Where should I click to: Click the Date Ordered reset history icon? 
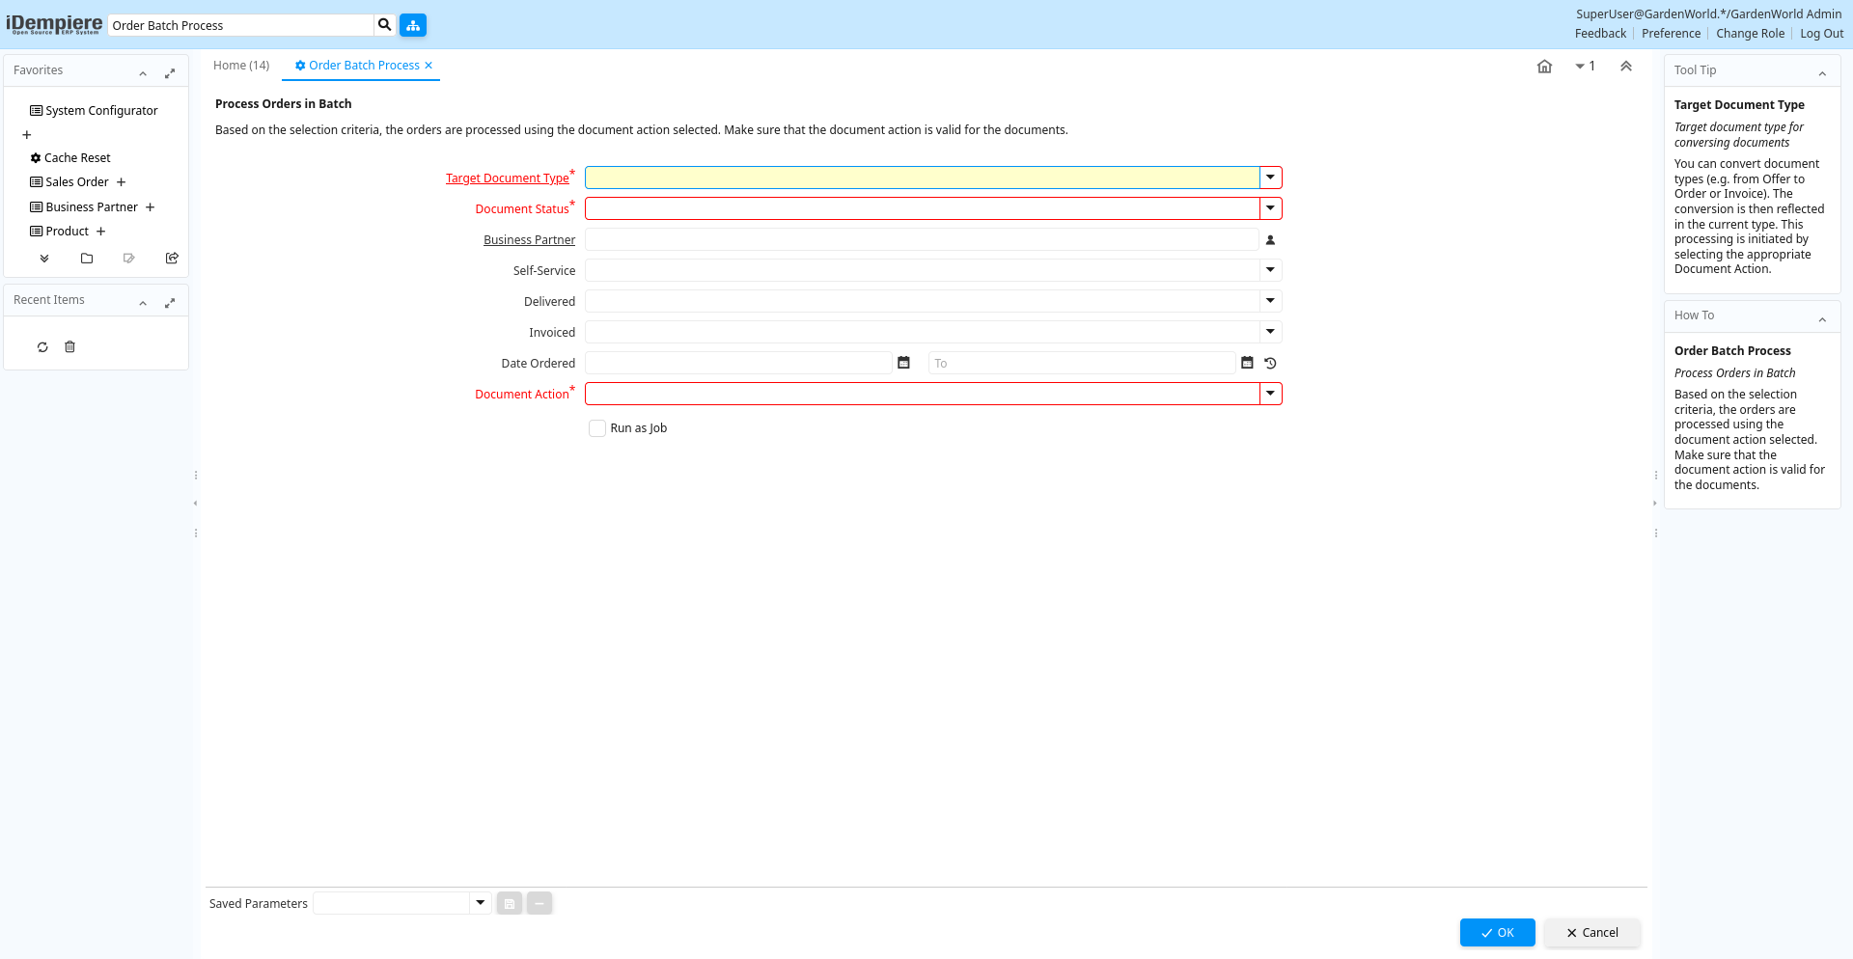click(1270, 364)
